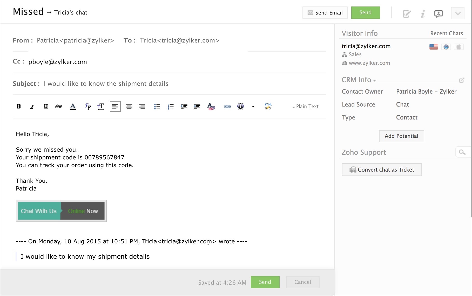Screen dimensions: 472x296
Task: Open the font size tool
Action: 101,107
